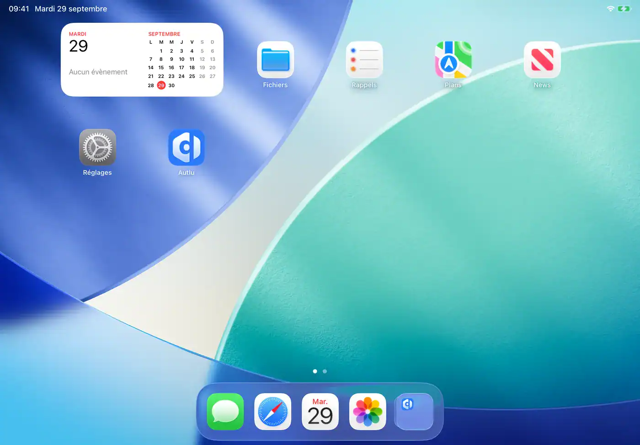Tap the 09:41 clock in status bar
Screen dimensions: 640x445
pos(19,9)
